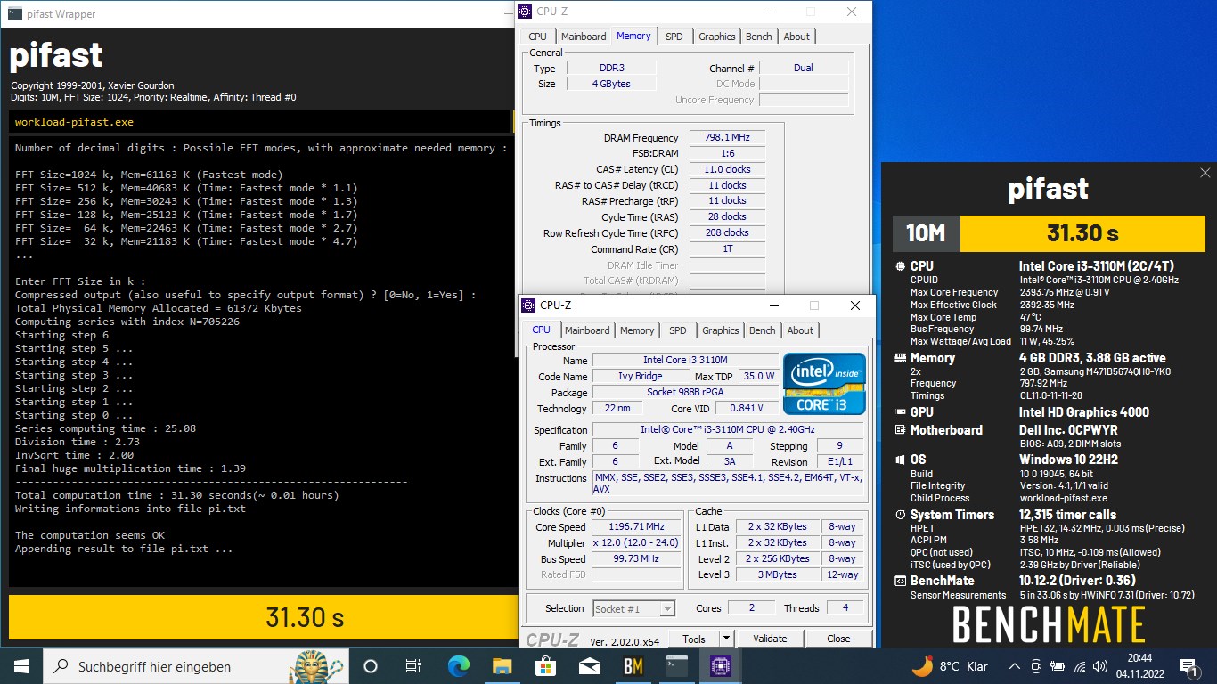This screenshot has height=684, width=1217.
Task: Click the Close button in CPU-Z
Action: (x=838, y=639)
